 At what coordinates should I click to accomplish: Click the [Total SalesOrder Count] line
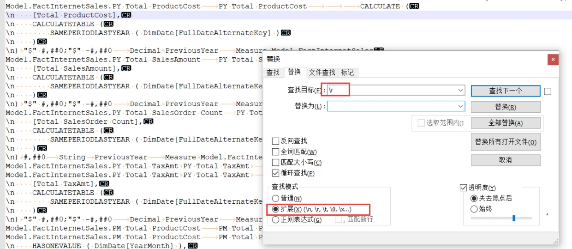(x=79, y=121)
